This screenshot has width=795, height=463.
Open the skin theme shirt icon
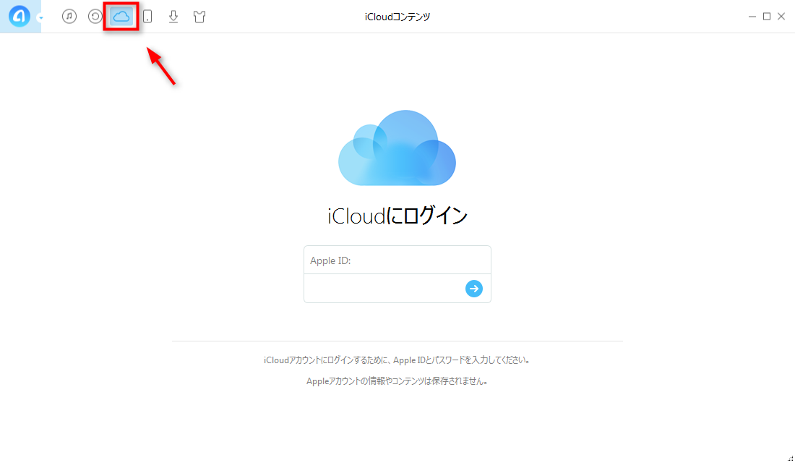(x=199, y=17)
